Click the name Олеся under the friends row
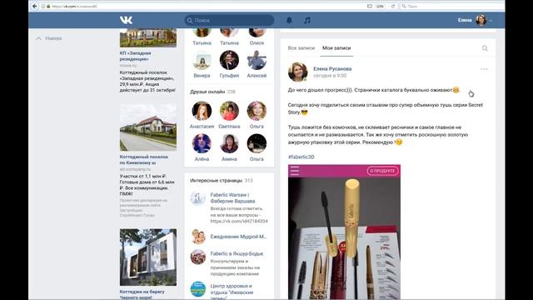 [x=257, y=42]
